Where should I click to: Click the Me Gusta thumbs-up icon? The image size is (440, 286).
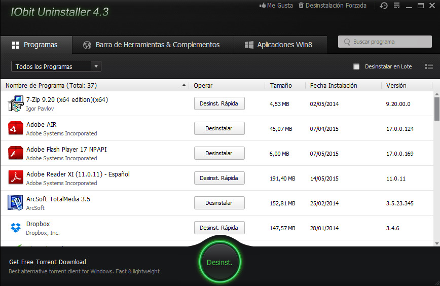click(263, 6)
